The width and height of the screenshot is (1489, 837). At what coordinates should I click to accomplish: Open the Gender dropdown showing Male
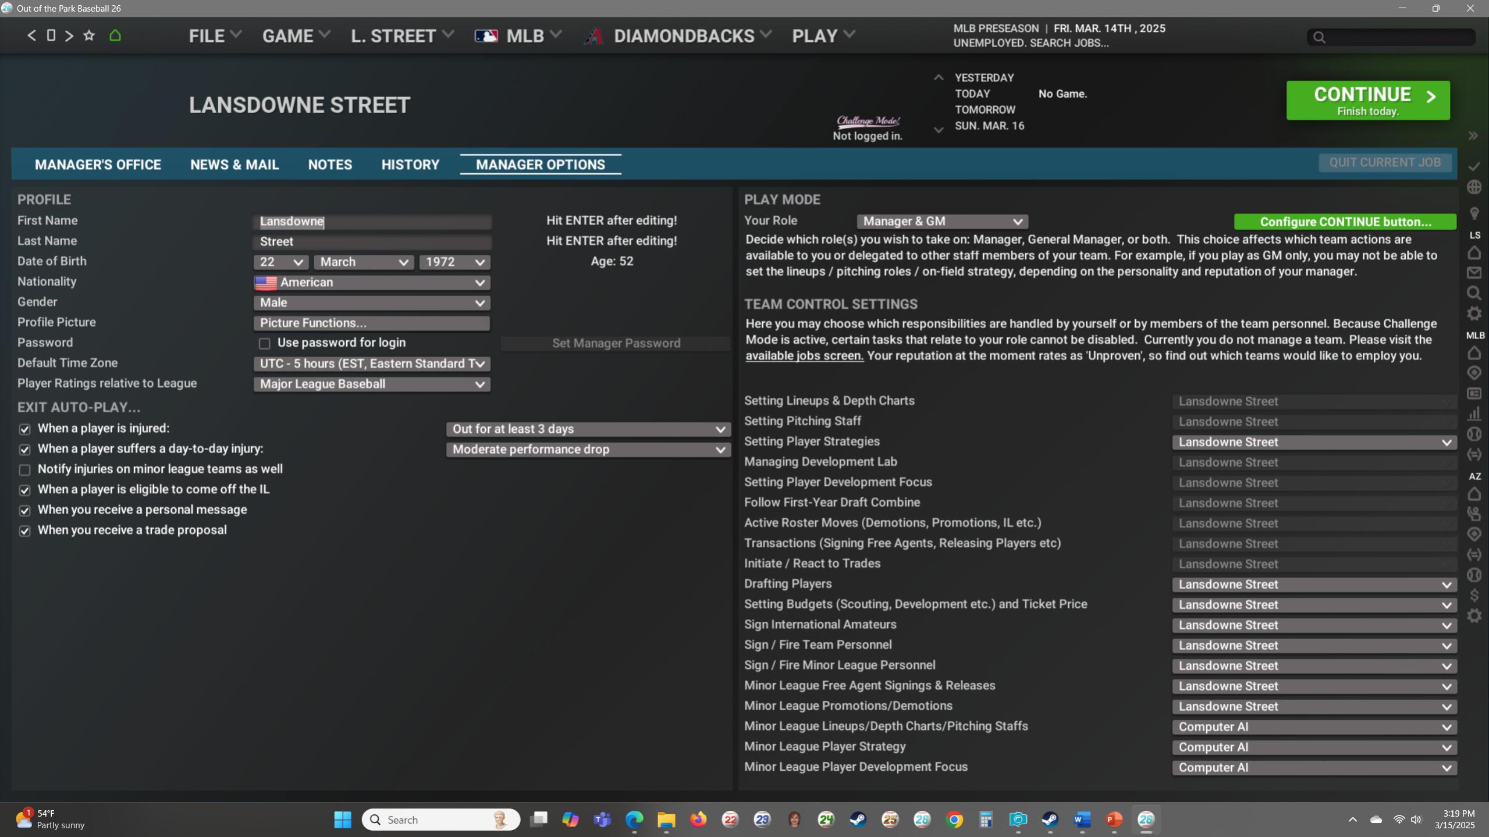[x=372, y=303]
